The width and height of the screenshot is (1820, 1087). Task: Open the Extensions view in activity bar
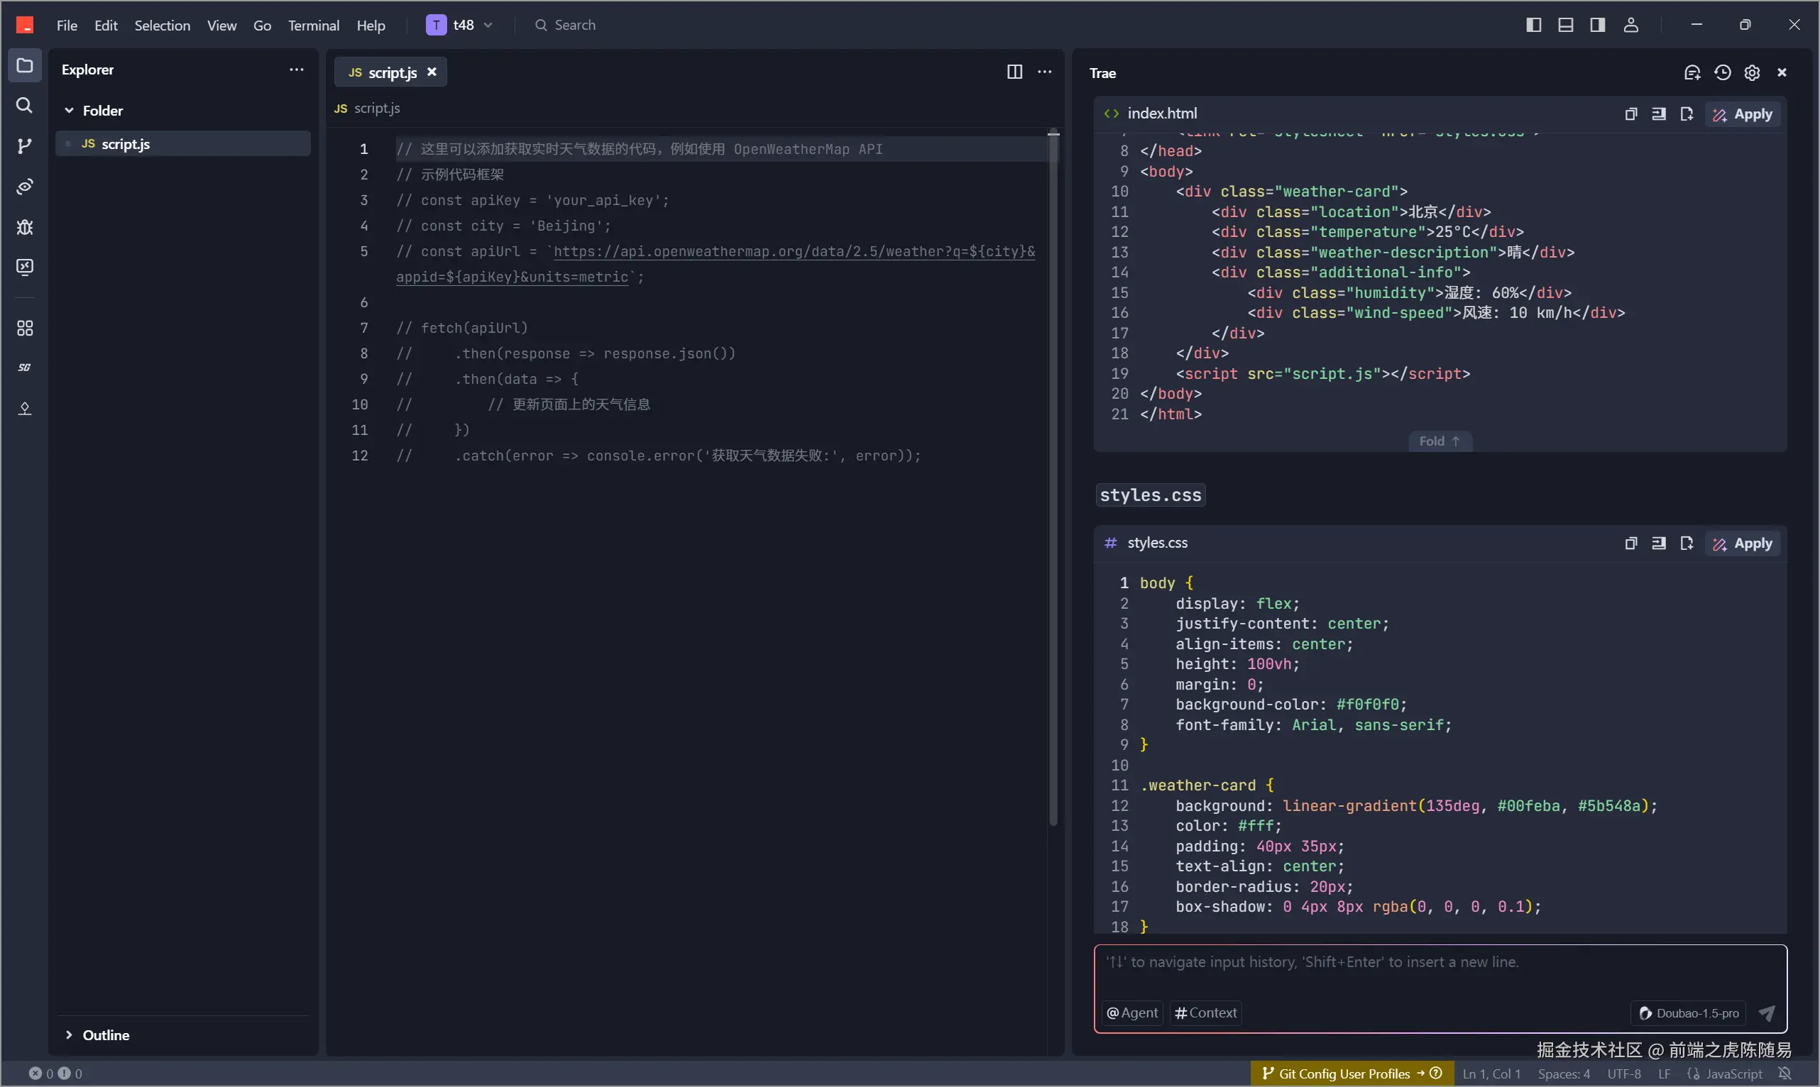[x=24, y=328]
